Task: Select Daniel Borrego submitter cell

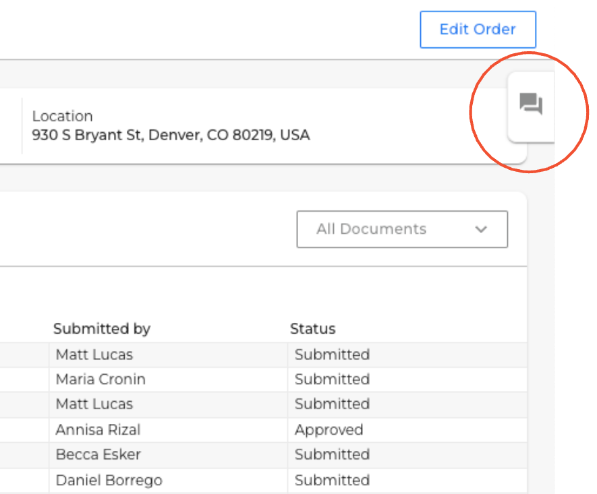Action: pos(109,480)
